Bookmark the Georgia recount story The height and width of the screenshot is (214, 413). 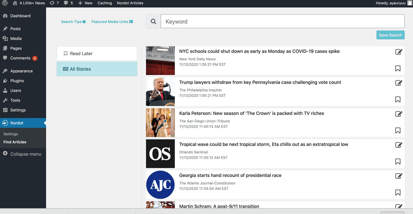coord(398,193)
